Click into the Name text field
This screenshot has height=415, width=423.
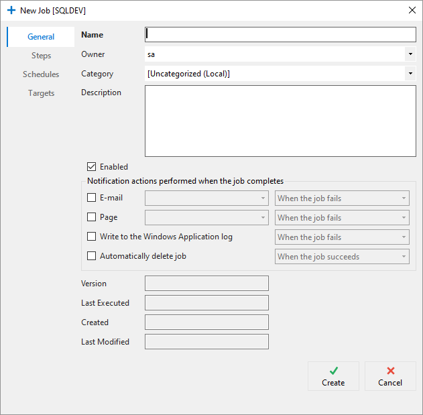[280, 35]
